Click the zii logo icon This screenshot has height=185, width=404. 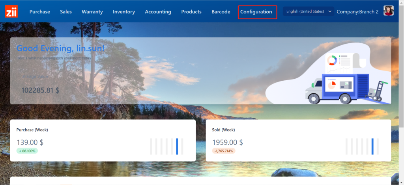(x=11, y=12)
